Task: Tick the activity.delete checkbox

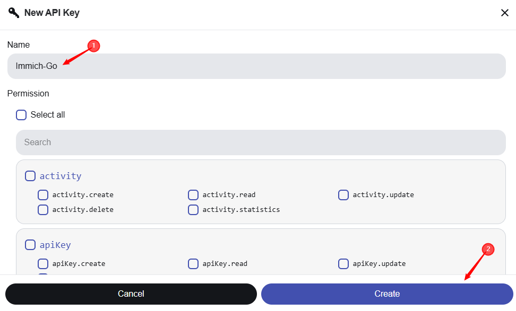Action: 43,210
